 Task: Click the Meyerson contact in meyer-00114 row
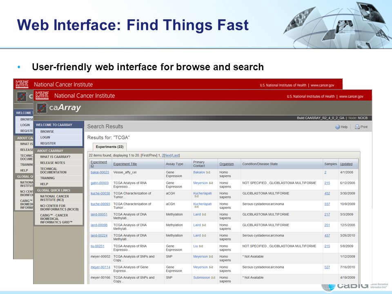(x=200, y=267)
